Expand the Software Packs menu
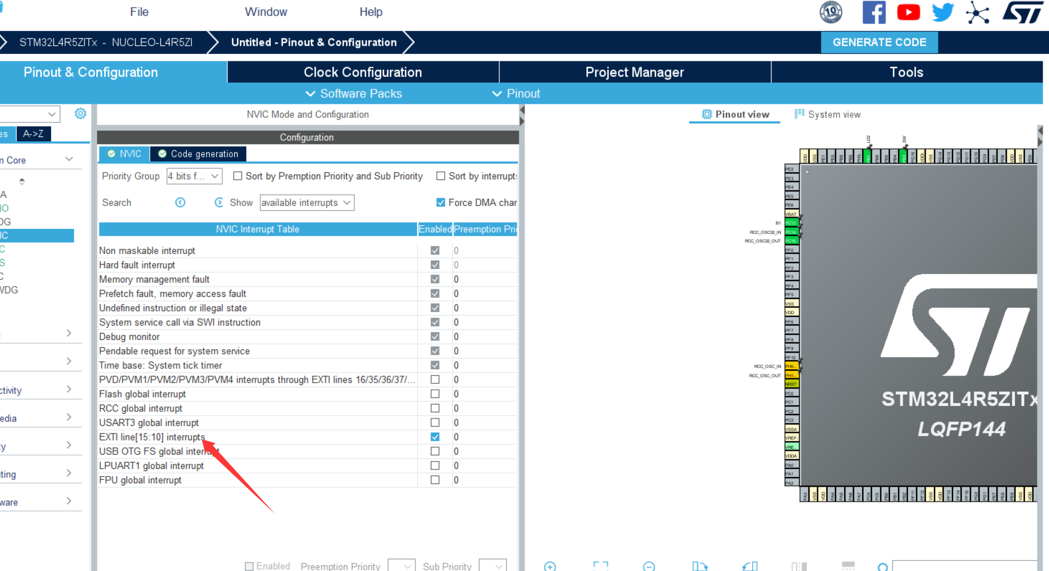The image size is (1049, 571). pyautogui.click(x=353, y=93)
